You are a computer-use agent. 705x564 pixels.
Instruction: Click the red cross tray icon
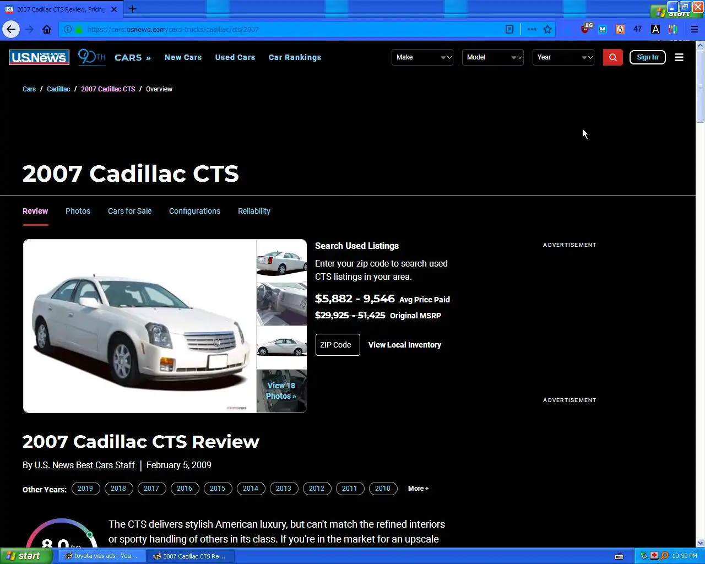(654, 556)
